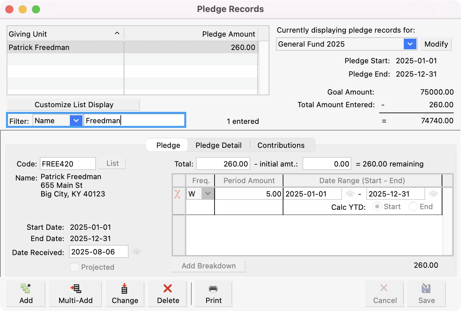Image resolution: width=461 pixels, height=311 pixels.
Task: Click the calendar icon after the end date
Action: click(433, 193)
